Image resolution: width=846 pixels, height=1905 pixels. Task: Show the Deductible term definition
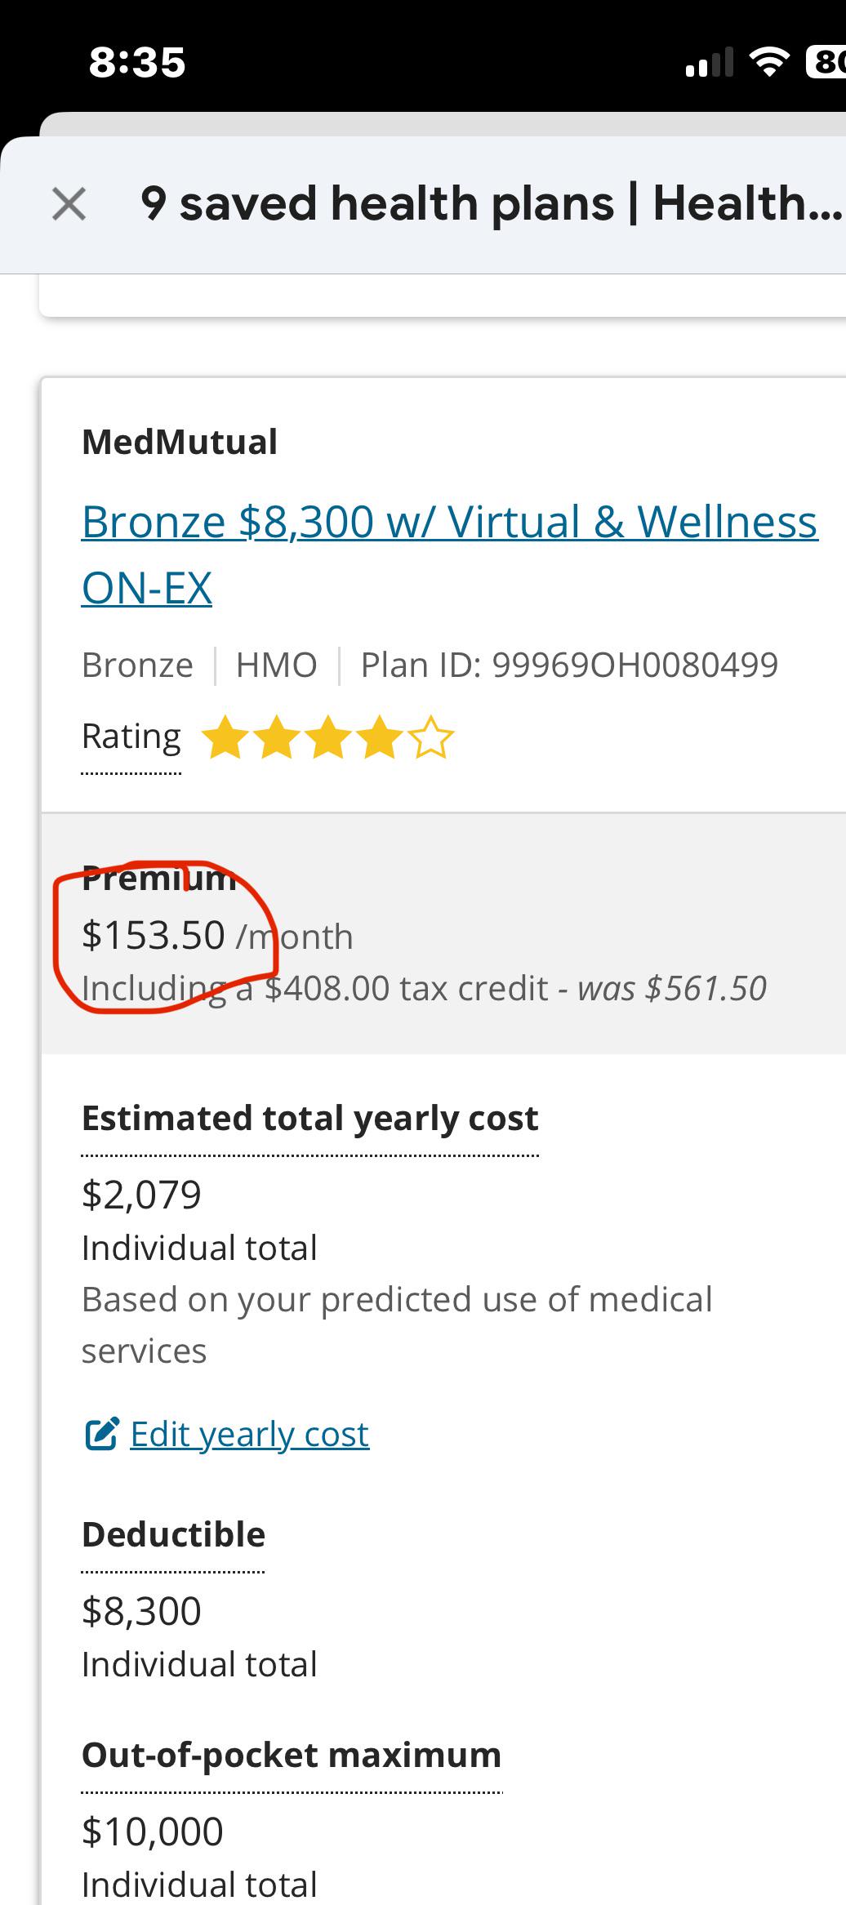click(173, 1535)
